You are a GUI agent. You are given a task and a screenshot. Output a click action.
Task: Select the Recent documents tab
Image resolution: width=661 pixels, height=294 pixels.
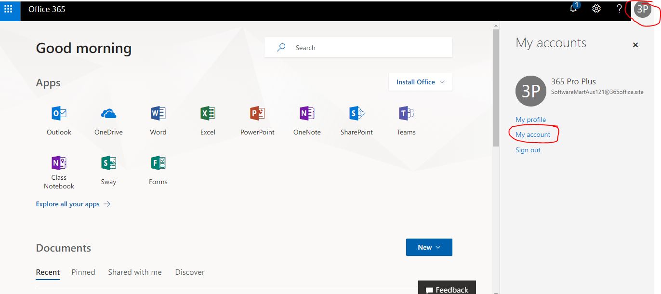tap(48, 272)
